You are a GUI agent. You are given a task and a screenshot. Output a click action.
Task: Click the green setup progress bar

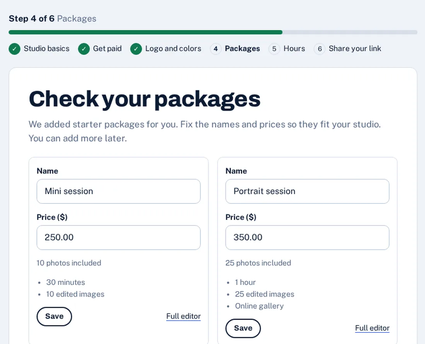point(146,32)
